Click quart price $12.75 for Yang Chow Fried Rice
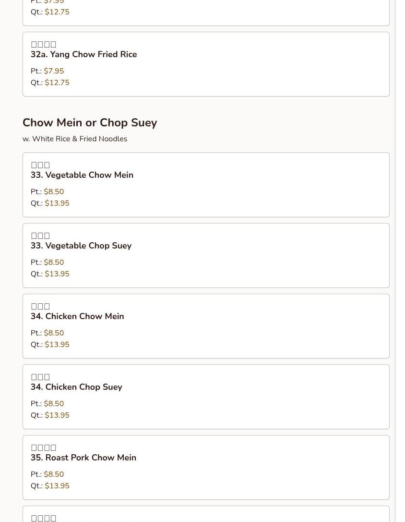Image resolution: width=405 pixels, height=522 pixels. point(57,83)
